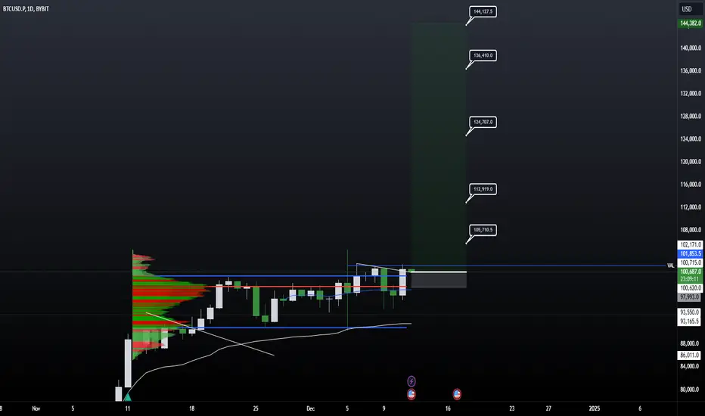
Task: Click the Dec label on time axis
Action: point(310,408)
